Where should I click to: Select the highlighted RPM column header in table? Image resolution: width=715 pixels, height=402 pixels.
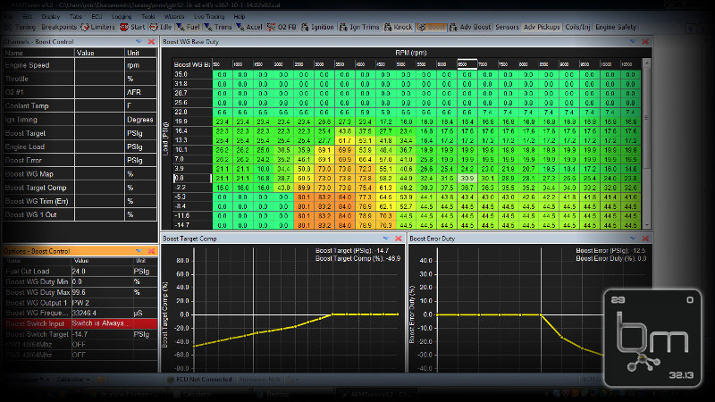[x=467, y=64]
